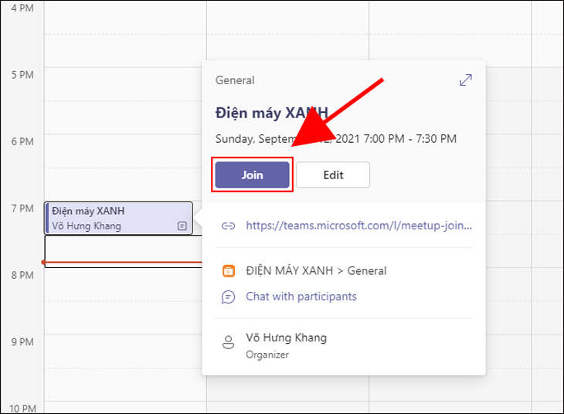Viewport: 564px width, 414px height.
Task: Click the Edit button
Action: coord(333,175)
